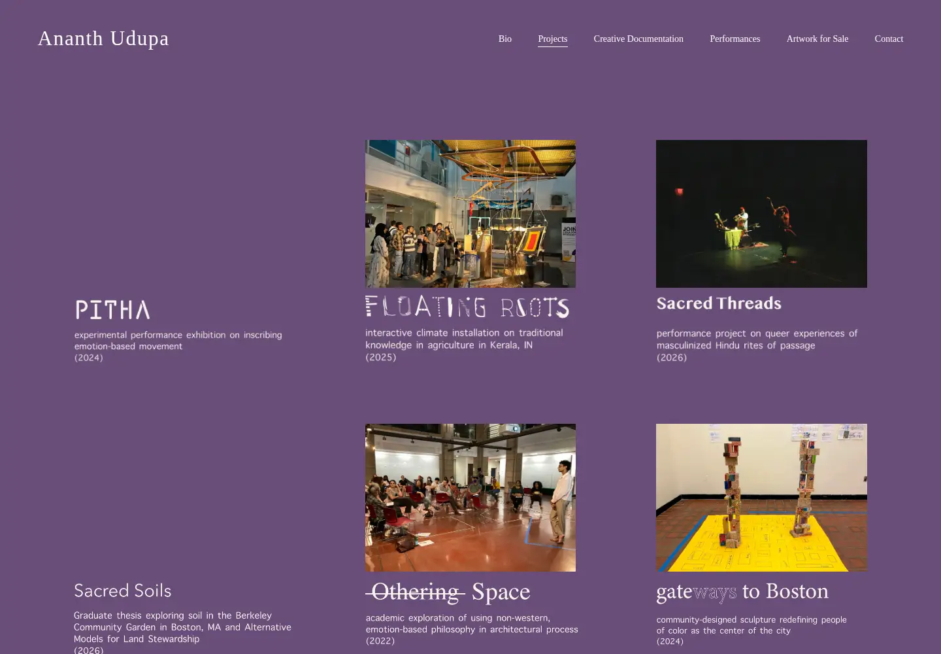Click the FLOATING ROOTS project title

point(467,307)
